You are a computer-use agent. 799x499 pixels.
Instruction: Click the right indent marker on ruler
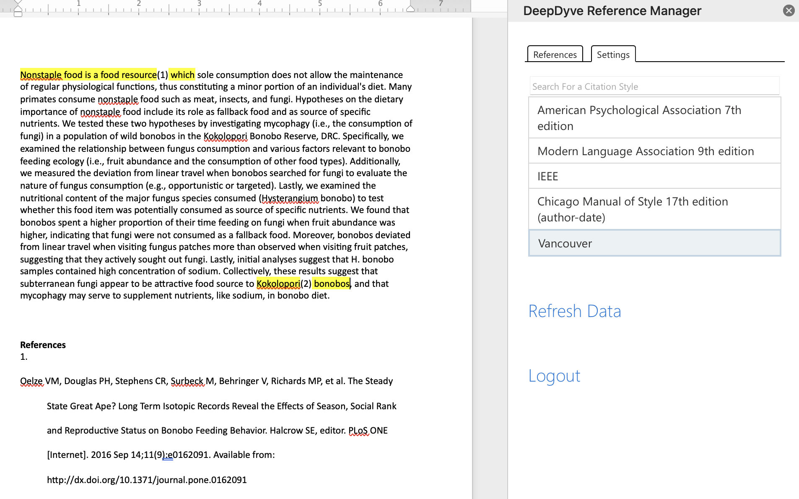[410, 8]
